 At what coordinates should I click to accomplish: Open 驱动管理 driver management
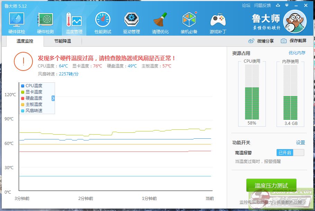coord(132,23)
